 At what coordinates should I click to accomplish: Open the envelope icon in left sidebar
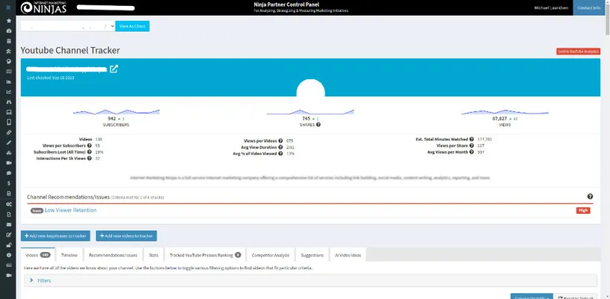pyautogui.click(x=8, y=224)
